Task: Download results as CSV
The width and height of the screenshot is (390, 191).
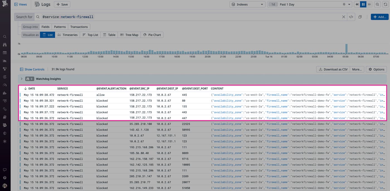Action: coord(333,69)
